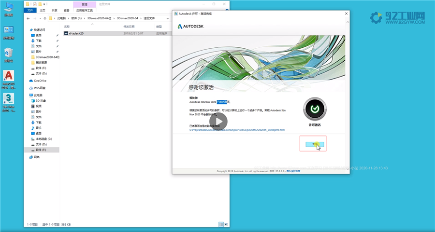The image size is (435, 232).
Task: Close the Autodesk 许可 dialog
Action: tap(346, 14)
